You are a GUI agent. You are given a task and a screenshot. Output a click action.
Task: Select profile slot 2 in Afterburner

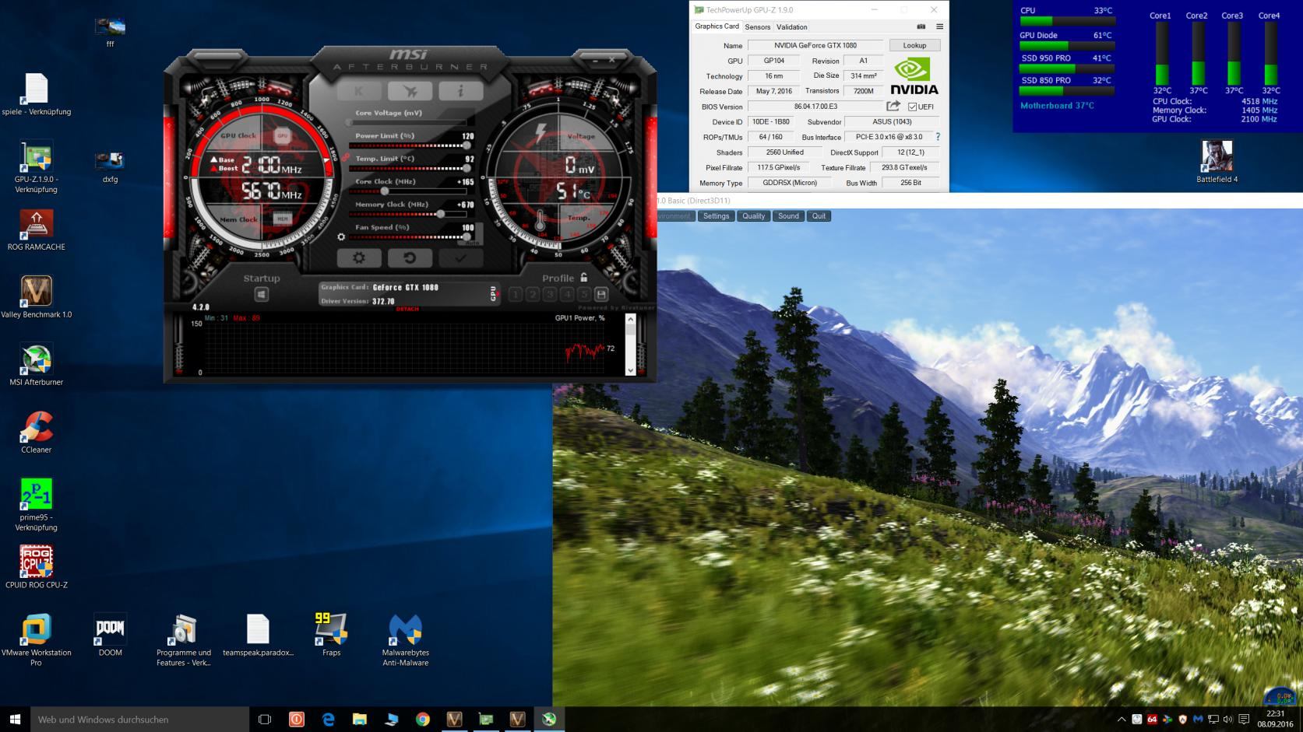point(532,294)
